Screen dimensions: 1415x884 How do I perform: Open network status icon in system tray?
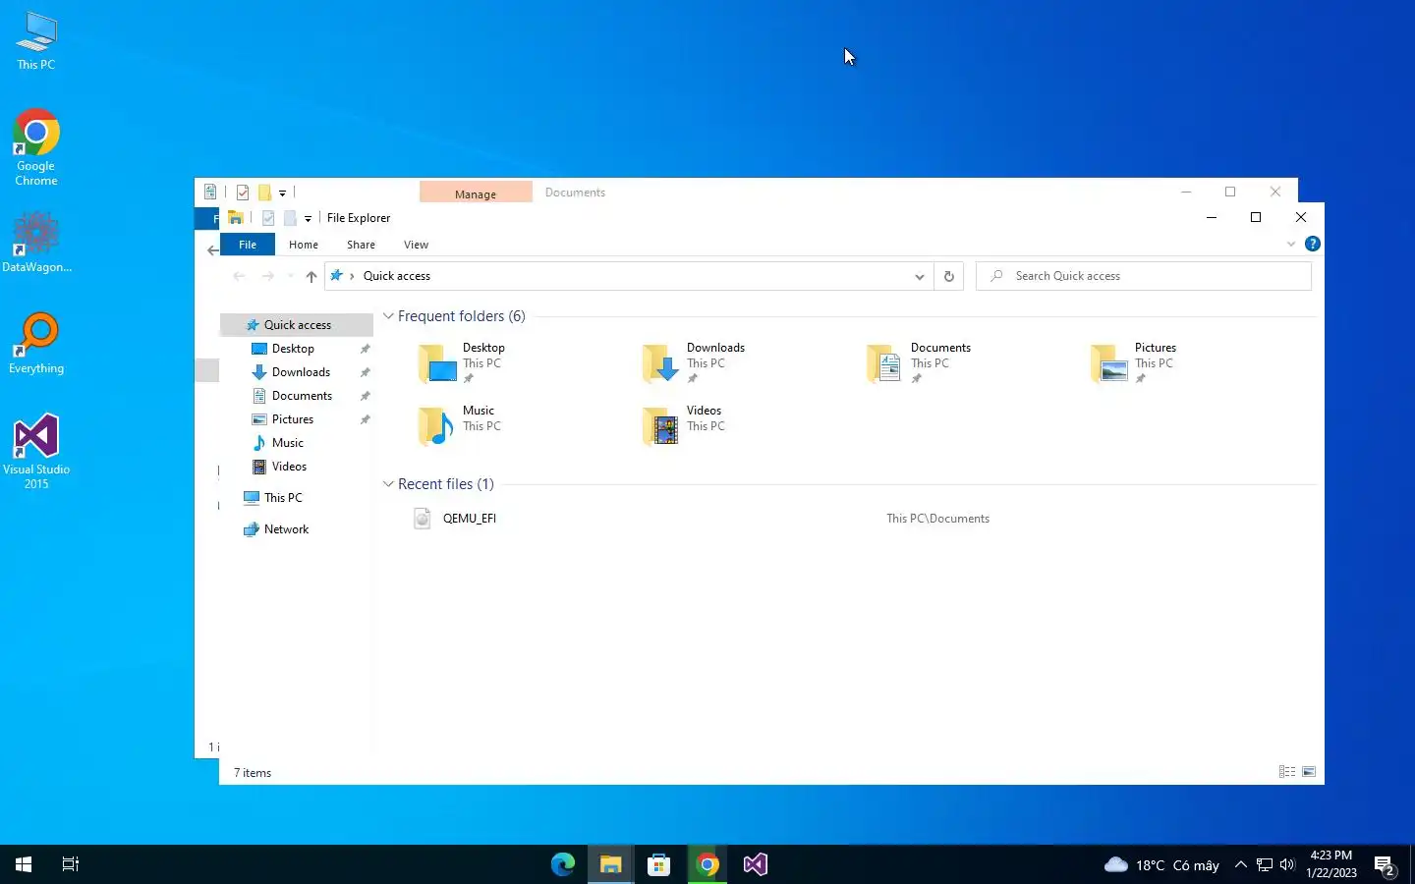tap(1265, 864)
